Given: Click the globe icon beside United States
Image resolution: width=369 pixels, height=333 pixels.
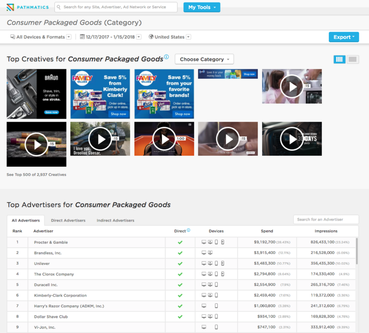Looking at the screenshot, I should click(151, 37).
